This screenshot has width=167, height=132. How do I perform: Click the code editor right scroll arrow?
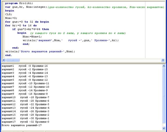pyautogui.click(x=163, y=60)
